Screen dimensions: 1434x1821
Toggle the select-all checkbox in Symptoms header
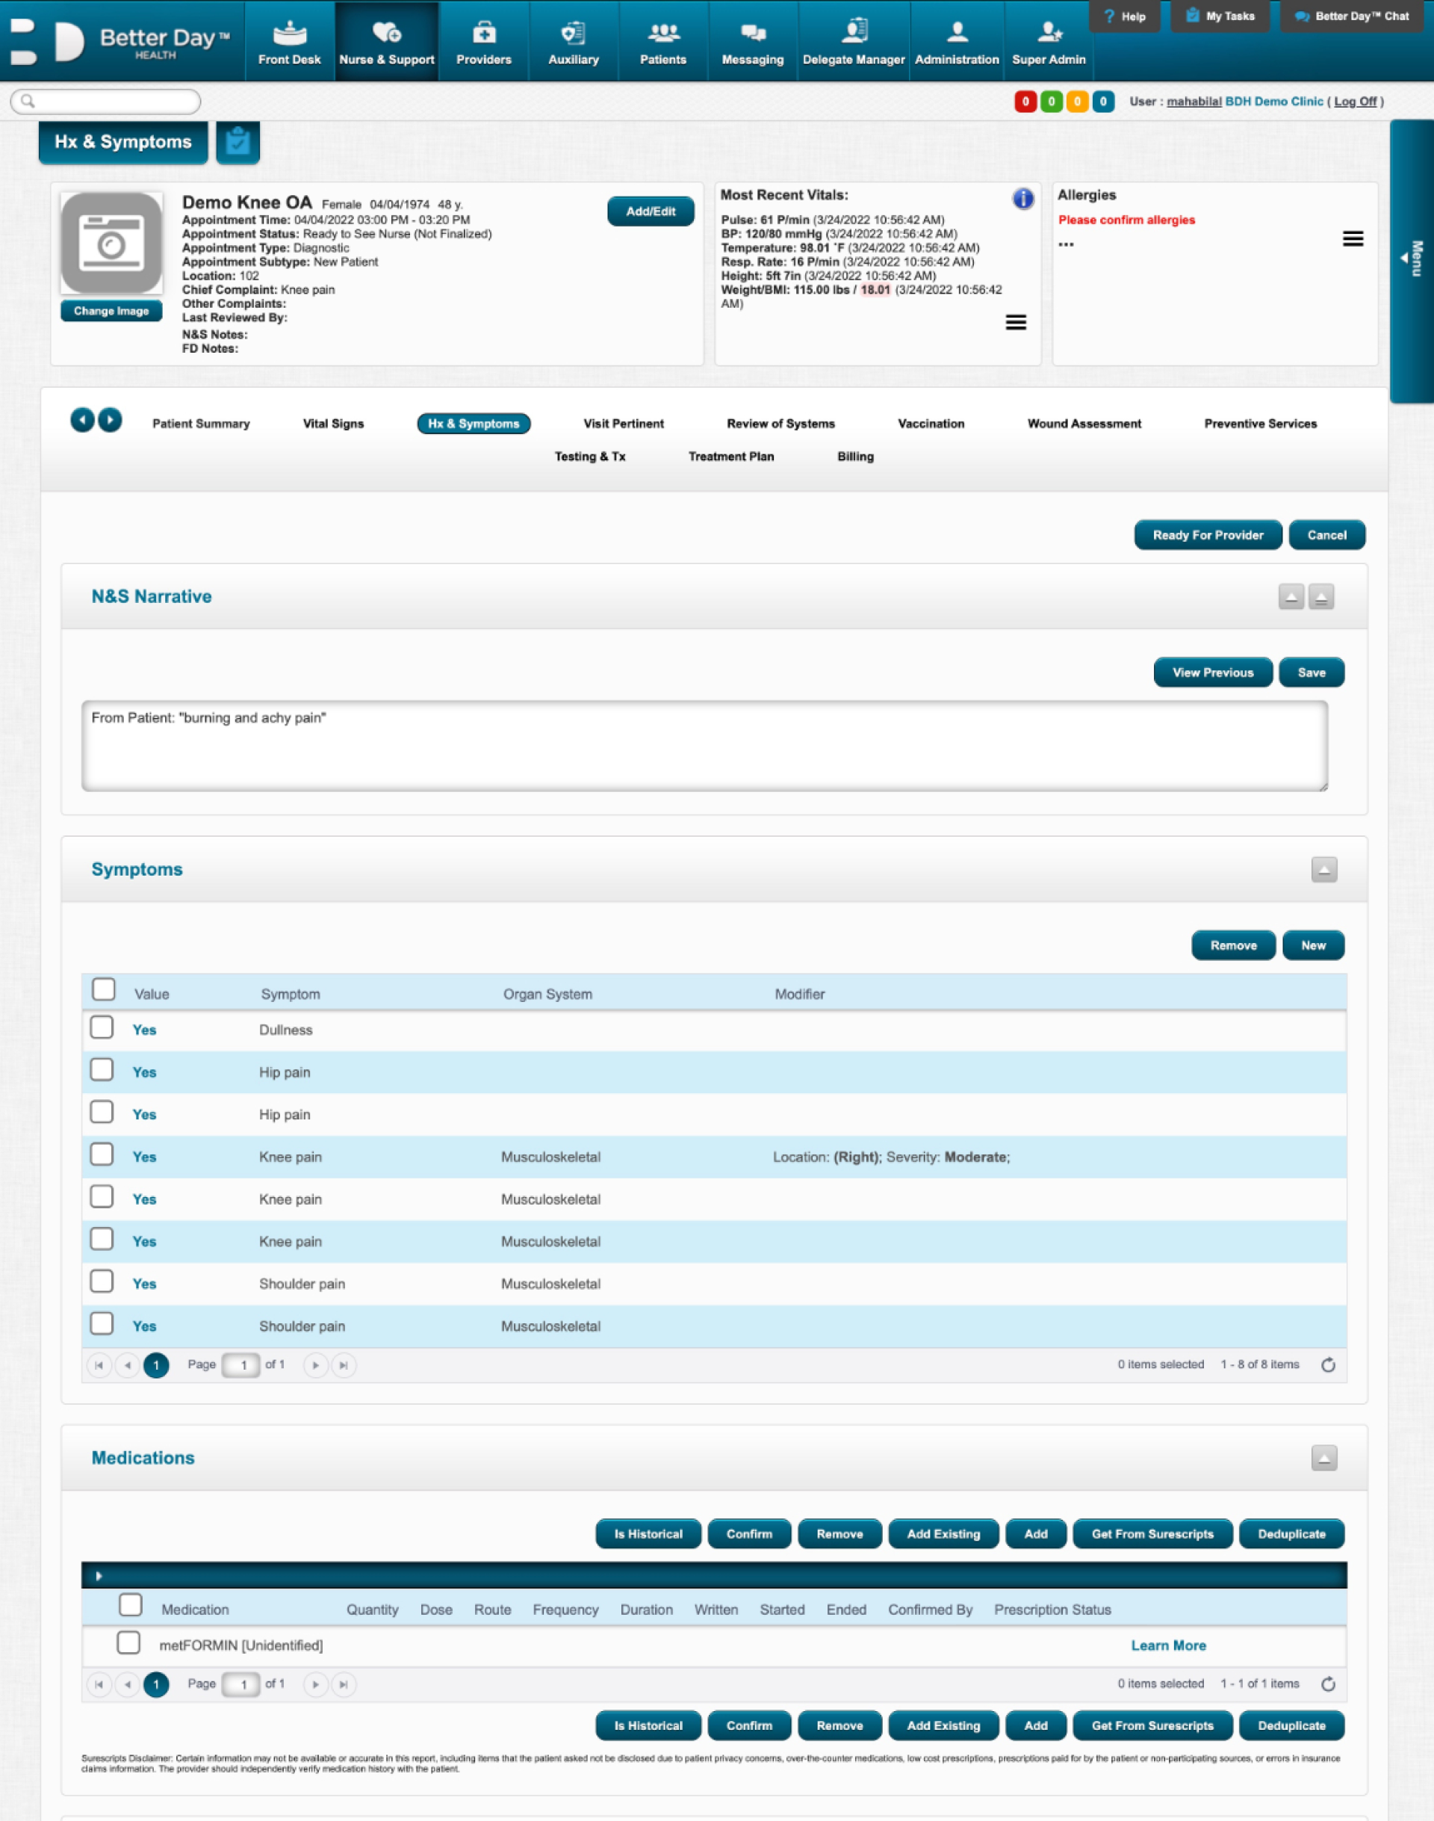(104, 989)
